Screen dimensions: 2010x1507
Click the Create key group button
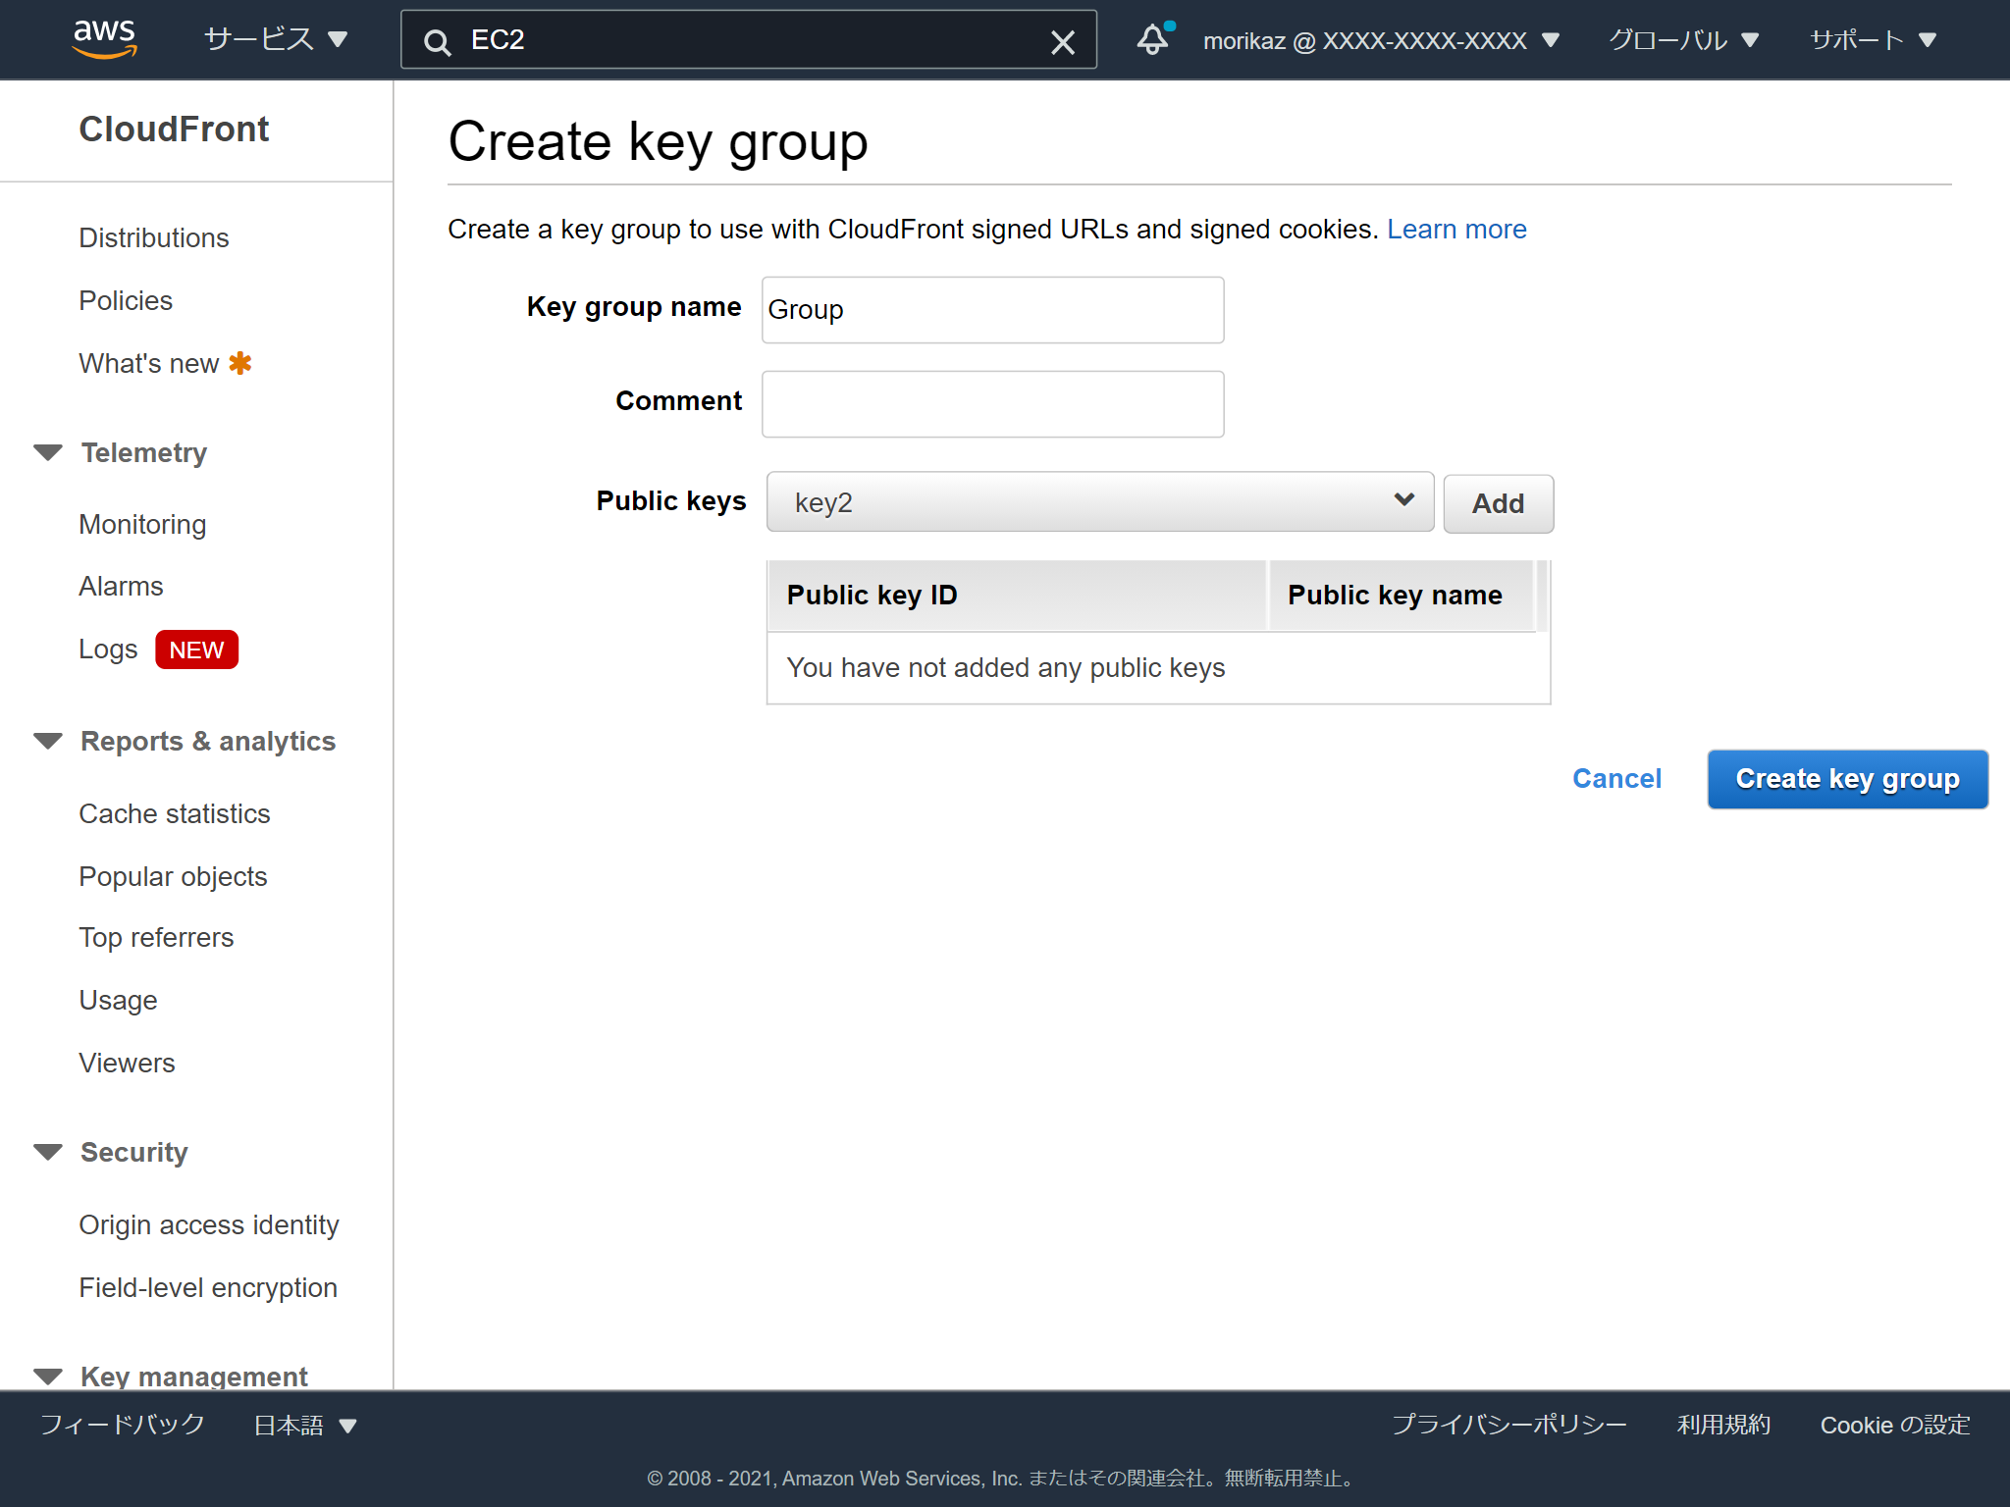click(x=1846, y=778)
